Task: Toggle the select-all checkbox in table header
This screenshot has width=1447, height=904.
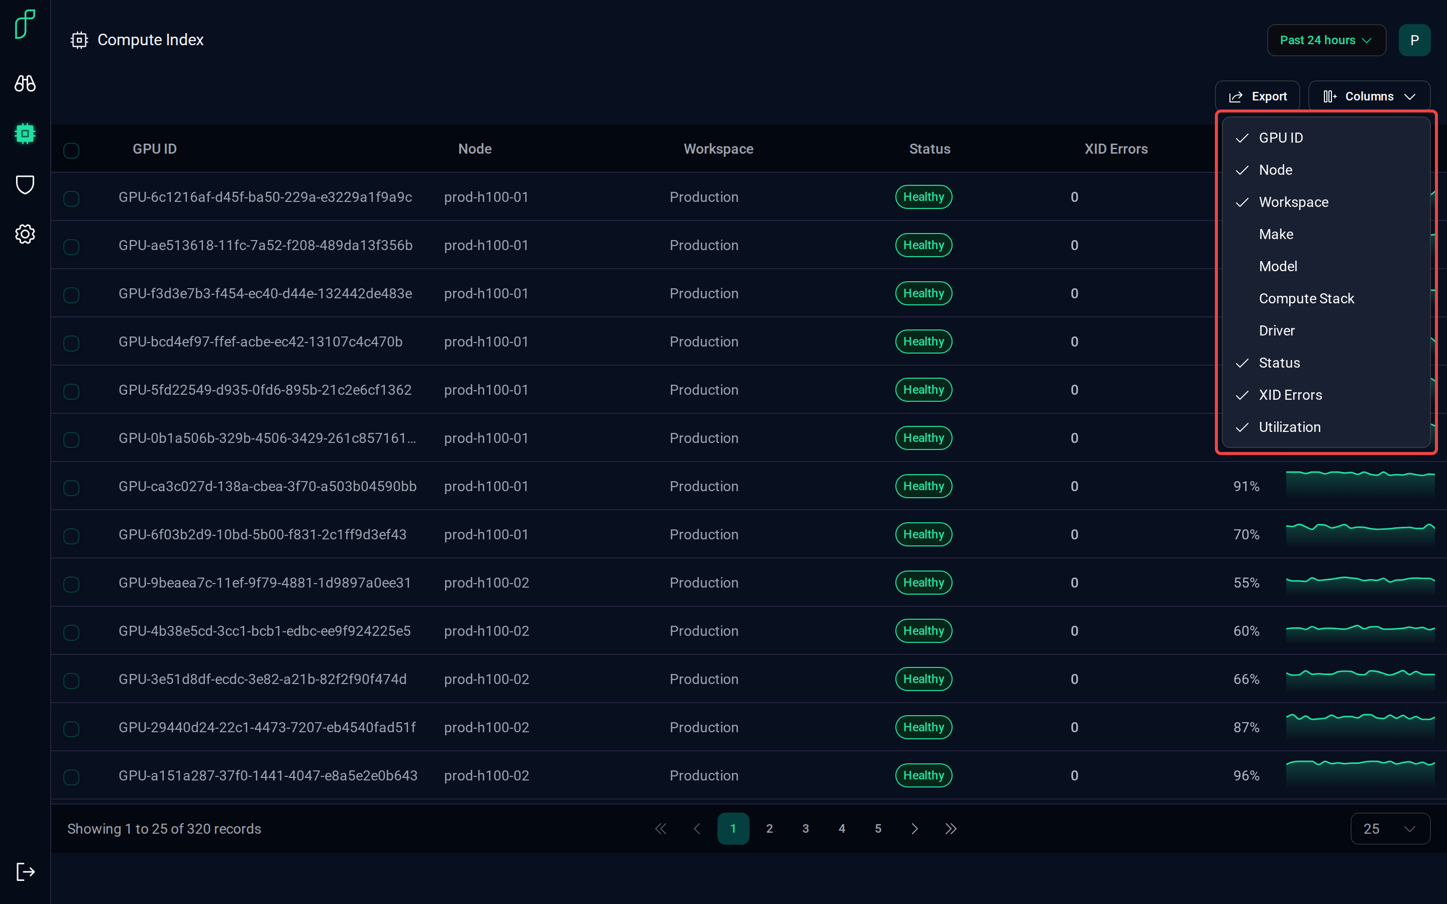Action: click(x=72, y=150)
